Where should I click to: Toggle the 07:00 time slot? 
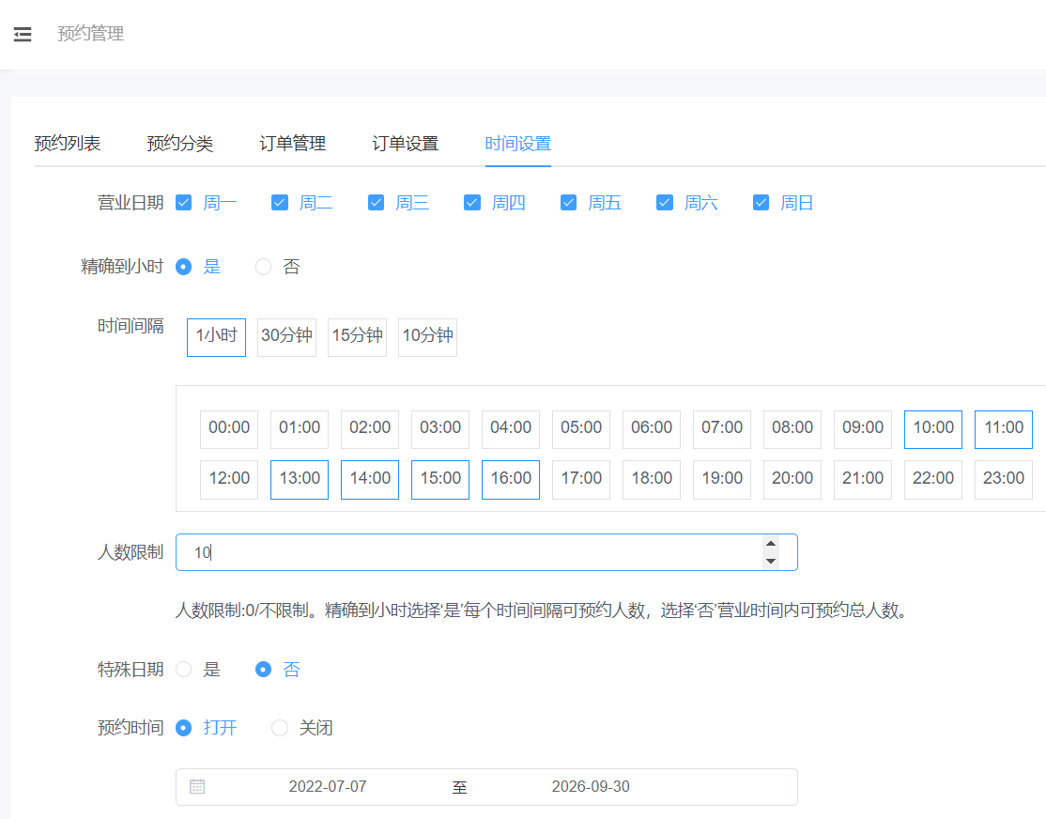722,429
